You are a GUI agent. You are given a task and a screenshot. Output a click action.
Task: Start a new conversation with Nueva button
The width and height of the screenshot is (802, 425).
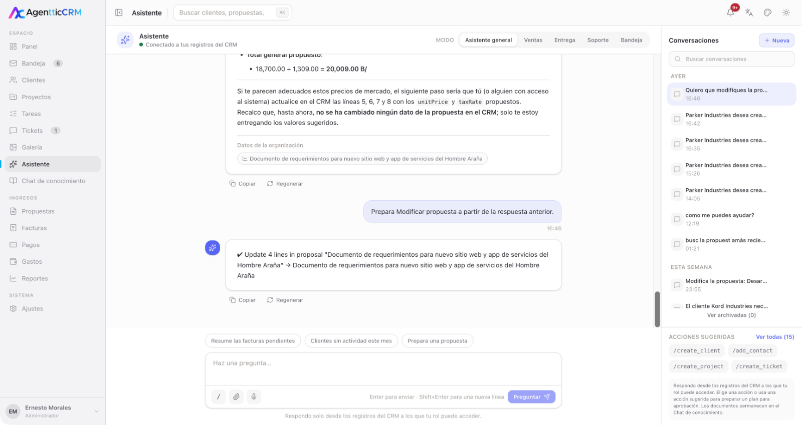[776, 41]
